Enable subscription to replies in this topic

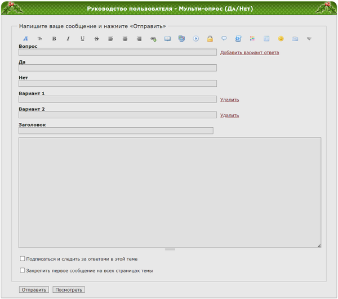click(x=23, y=259)
